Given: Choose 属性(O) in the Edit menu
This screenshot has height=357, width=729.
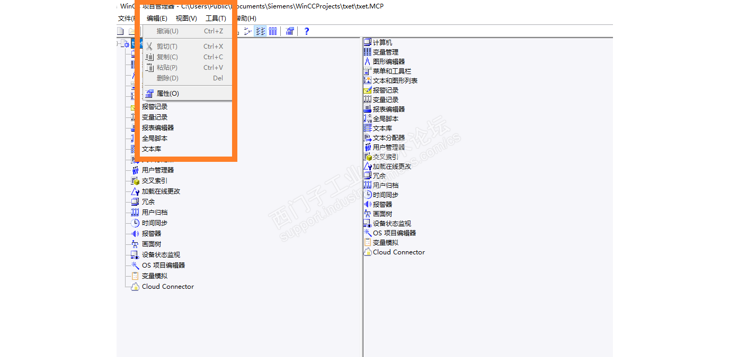Looking at the screenshot, I should coord(188,94).
